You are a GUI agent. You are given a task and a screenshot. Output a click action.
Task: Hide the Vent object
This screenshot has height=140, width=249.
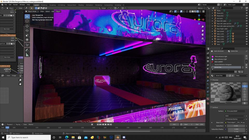pyautogui.click(x=247, y=44)
